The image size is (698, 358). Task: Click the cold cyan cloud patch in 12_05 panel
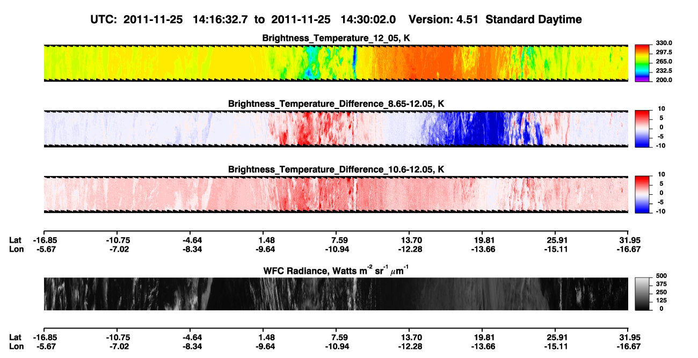tap(310, 64)
